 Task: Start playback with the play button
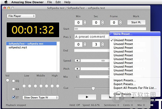(x=87, y=97)
